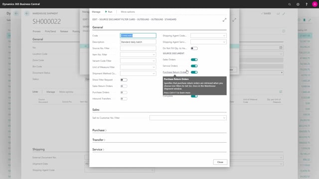Image resolution: width=319 pixels, height=179 pixels.
Task: Open the Help question mark icon
Action: pyautogui.click(x=307, y=4)
